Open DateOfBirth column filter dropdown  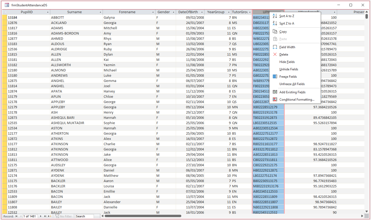pyautogui.click(x=202, y=12)
